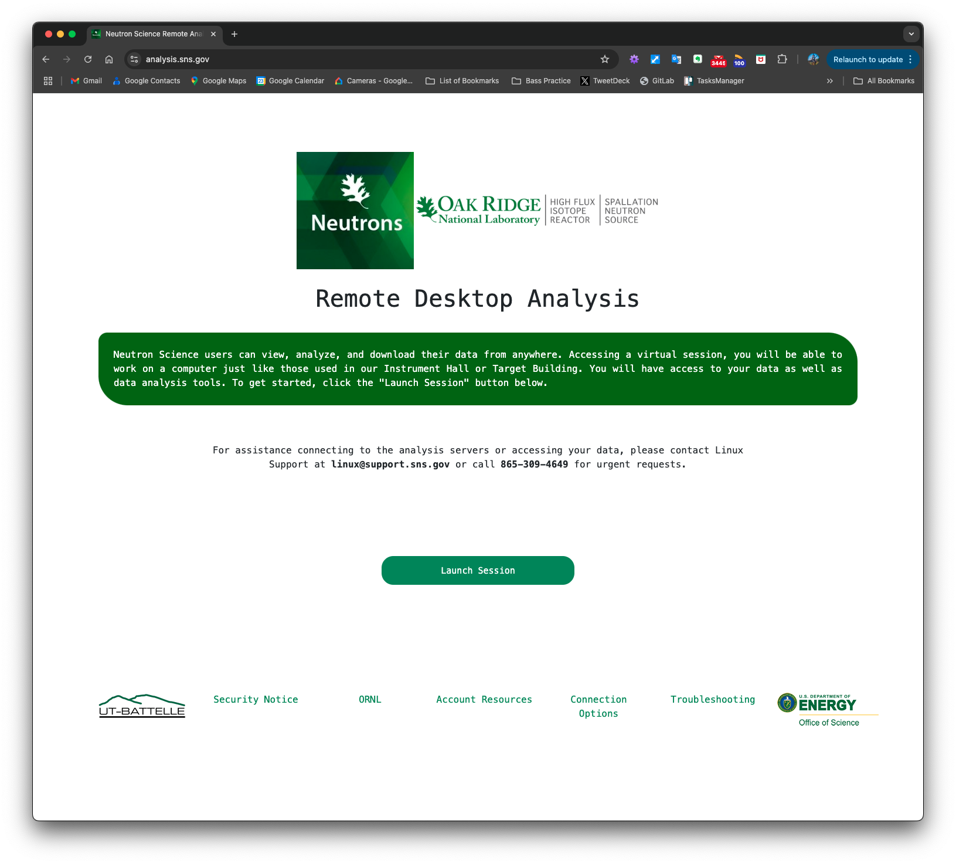Viewport: 956px width, 864px height.
Task: Open the Connection Options footer link
Action: [x=598, y=706]
